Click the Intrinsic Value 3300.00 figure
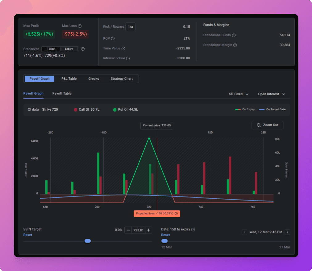The width and height of the screenshot is (312, 271). (x=184, y=58)
